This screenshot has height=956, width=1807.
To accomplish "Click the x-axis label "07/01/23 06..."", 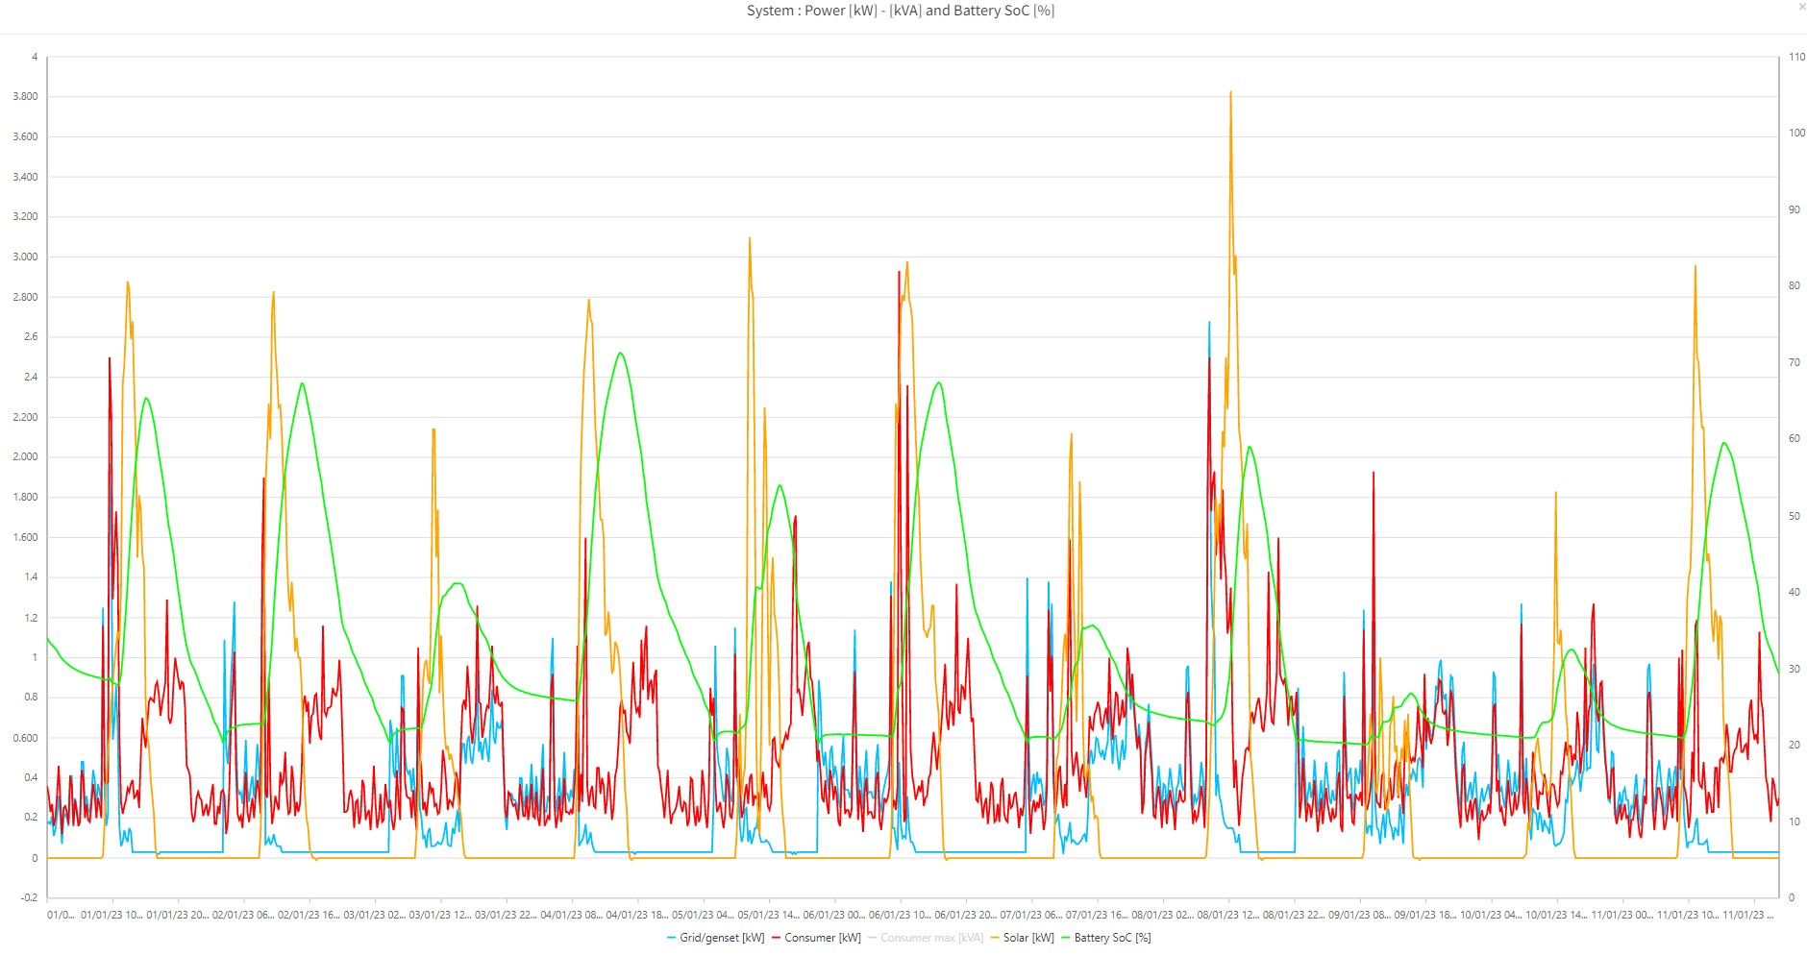I will click(1031, 915).
